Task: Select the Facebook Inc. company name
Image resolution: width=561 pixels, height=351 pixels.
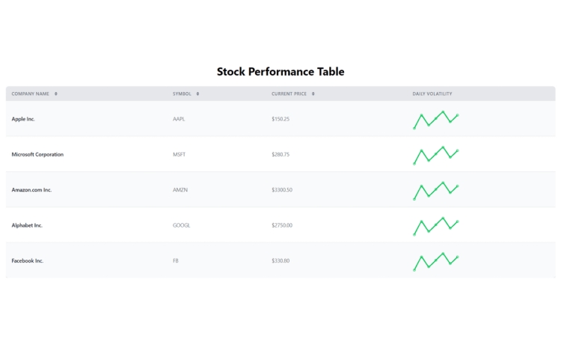Action: click(x=28, y=261)
